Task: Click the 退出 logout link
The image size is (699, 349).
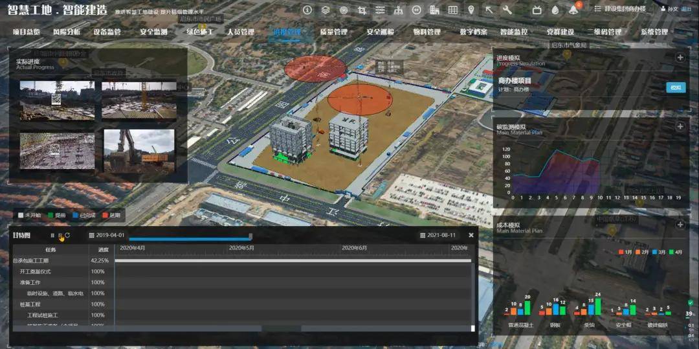Action: tap(686, 9)
